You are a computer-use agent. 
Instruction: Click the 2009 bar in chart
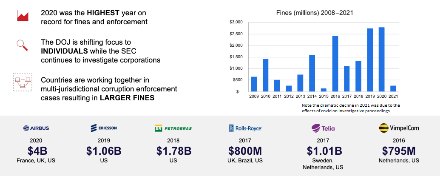coord(254,84)
